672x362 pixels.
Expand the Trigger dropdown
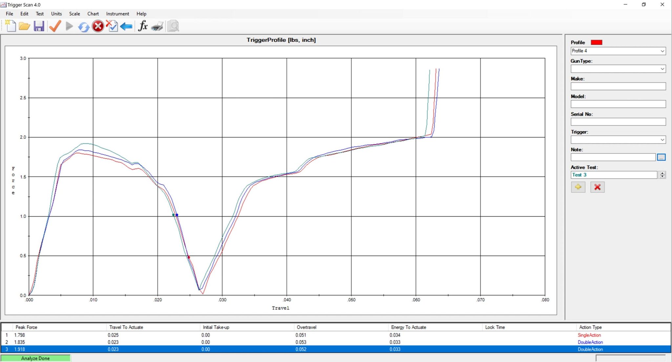[x=662, y=139]
